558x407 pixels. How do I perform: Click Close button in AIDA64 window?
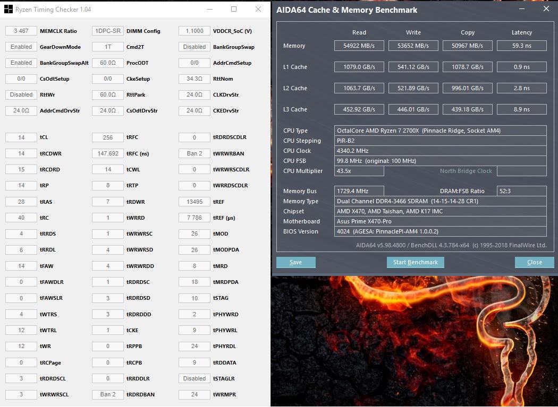pos(534,262)
